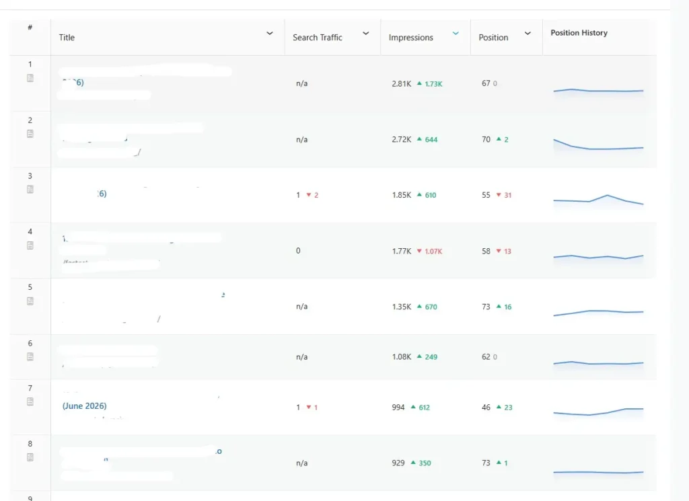The image size is (689, 501).
Task: Open the page icon in row 5
Action: pos(30,301)
